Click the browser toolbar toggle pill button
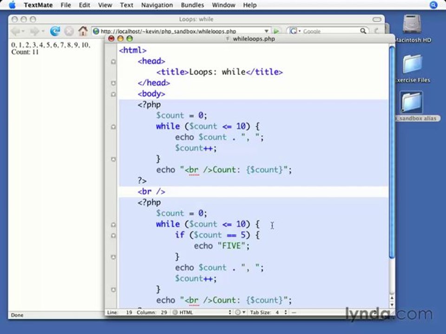This screenshot has width=446, height=334. click(377, 19)
